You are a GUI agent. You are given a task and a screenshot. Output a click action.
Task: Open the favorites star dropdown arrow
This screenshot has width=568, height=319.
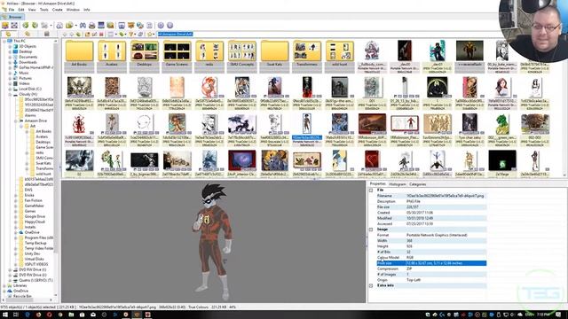pos(154,35)
